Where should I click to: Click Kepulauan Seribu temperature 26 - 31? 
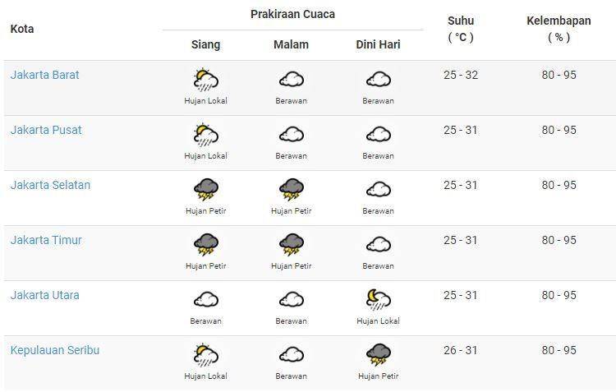tap(461, 350)
